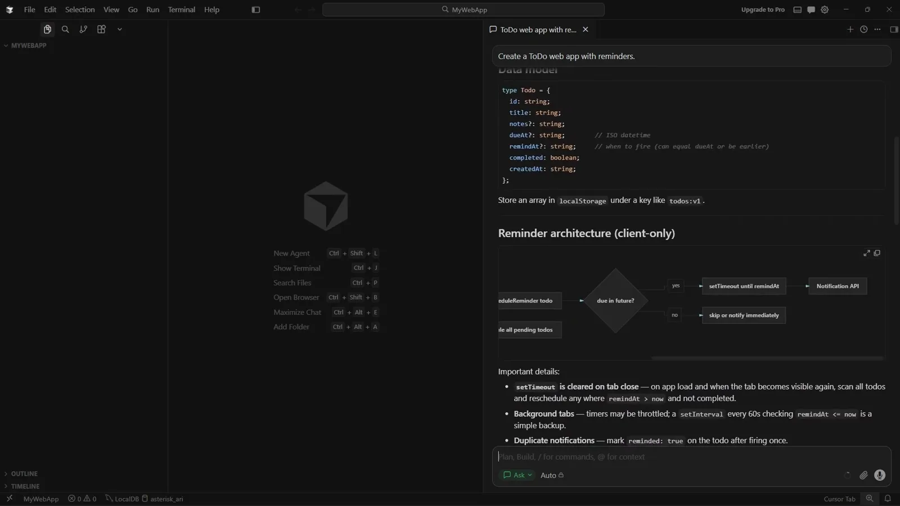Navigate back with the arrow

[x=298, y=10]
